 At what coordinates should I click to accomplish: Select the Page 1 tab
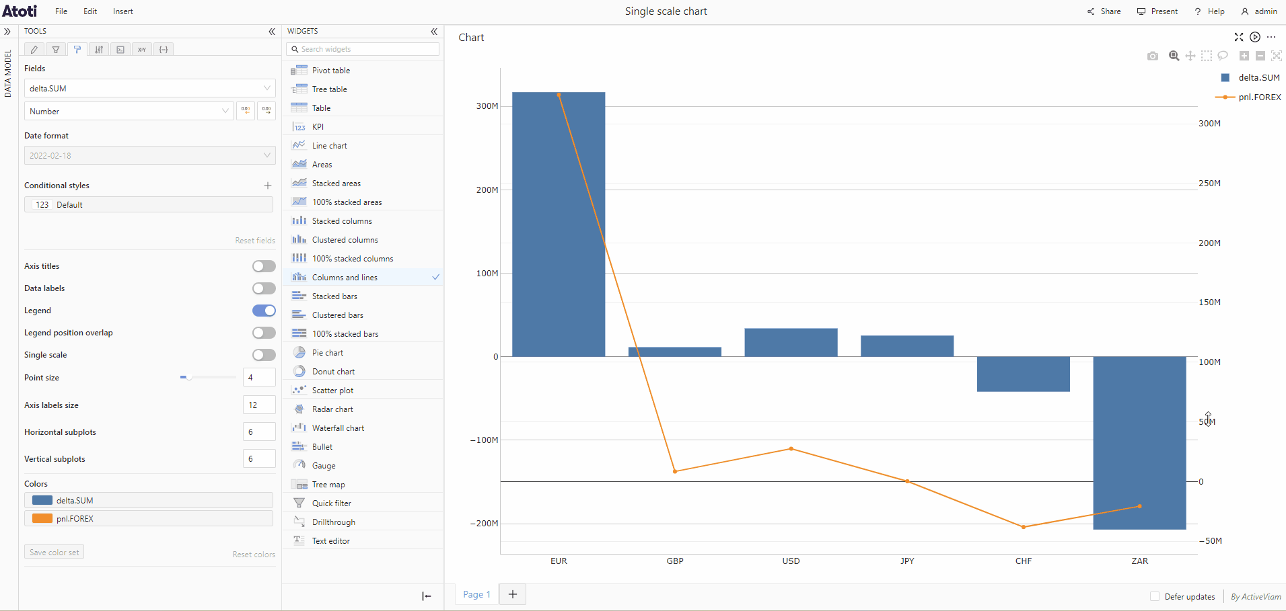click(476, 594)
